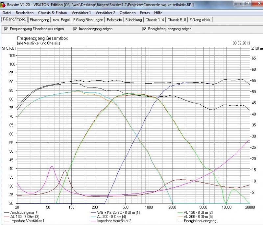Open the Chassis & Einbau menu

(52, 13)
